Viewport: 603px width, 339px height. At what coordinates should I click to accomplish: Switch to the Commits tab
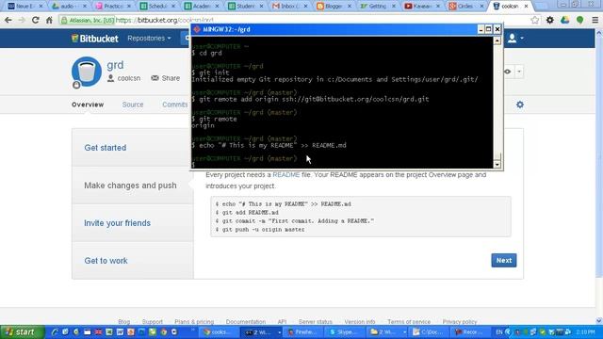(175, 105)
